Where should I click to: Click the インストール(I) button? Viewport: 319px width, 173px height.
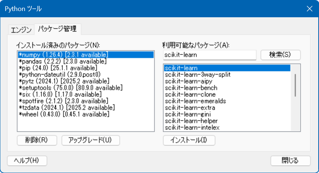coord(189,140)
